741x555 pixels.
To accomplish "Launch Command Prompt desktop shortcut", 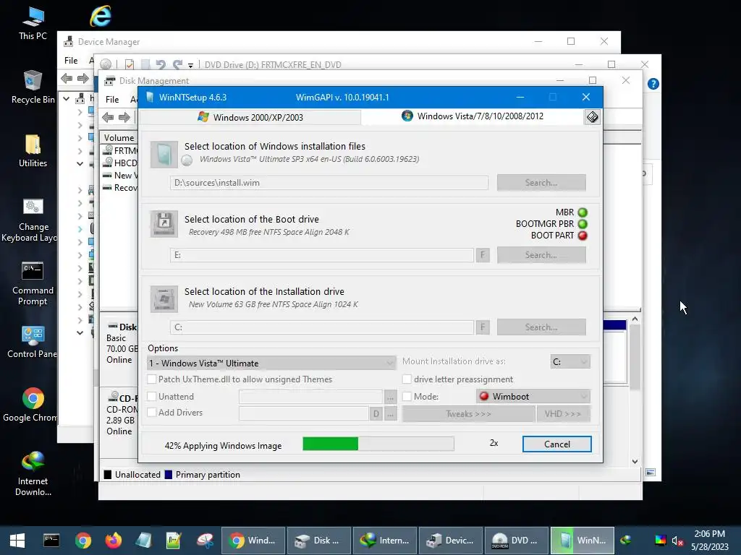I will (x=33, y=283).
